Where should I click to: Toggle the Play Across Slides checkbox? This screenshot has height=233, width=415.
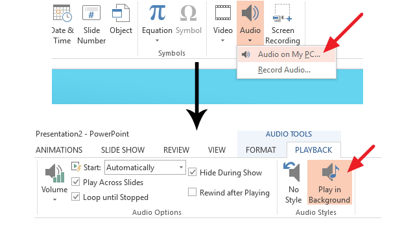(76, 182)
